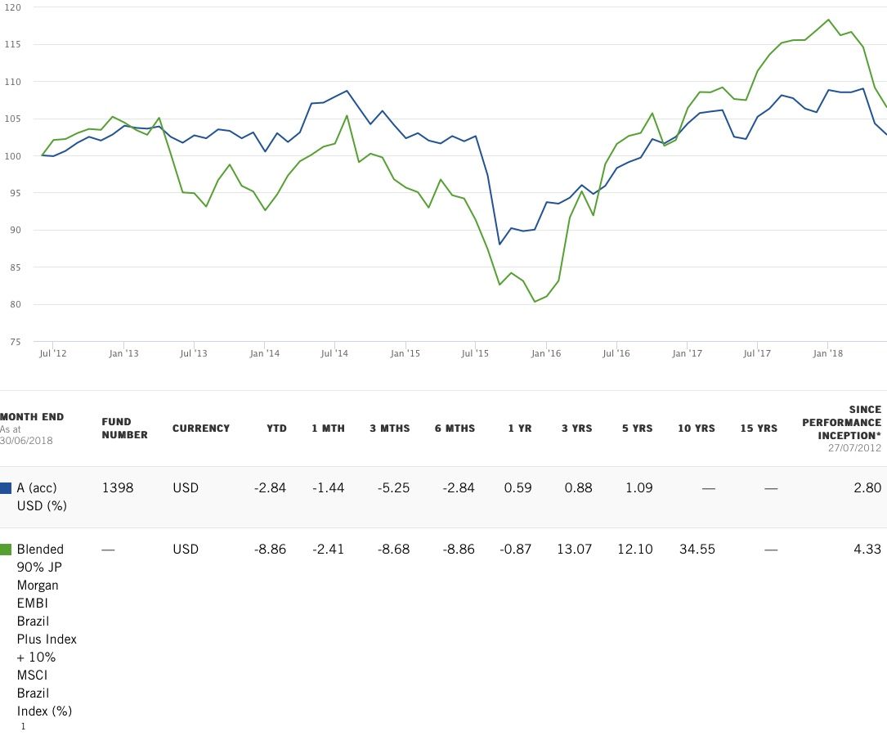Click the 5 YRS column header
The image size is (887, 736).
637,429
